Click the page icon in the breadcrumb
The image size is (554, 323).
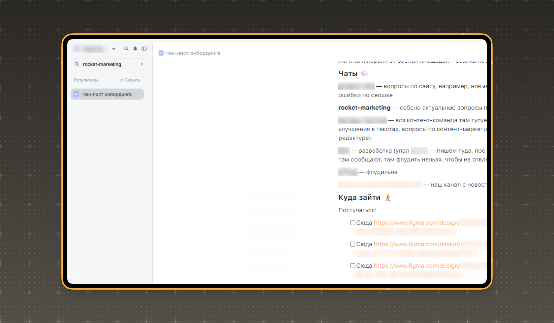pyautogui.click(x=161, y=53)
